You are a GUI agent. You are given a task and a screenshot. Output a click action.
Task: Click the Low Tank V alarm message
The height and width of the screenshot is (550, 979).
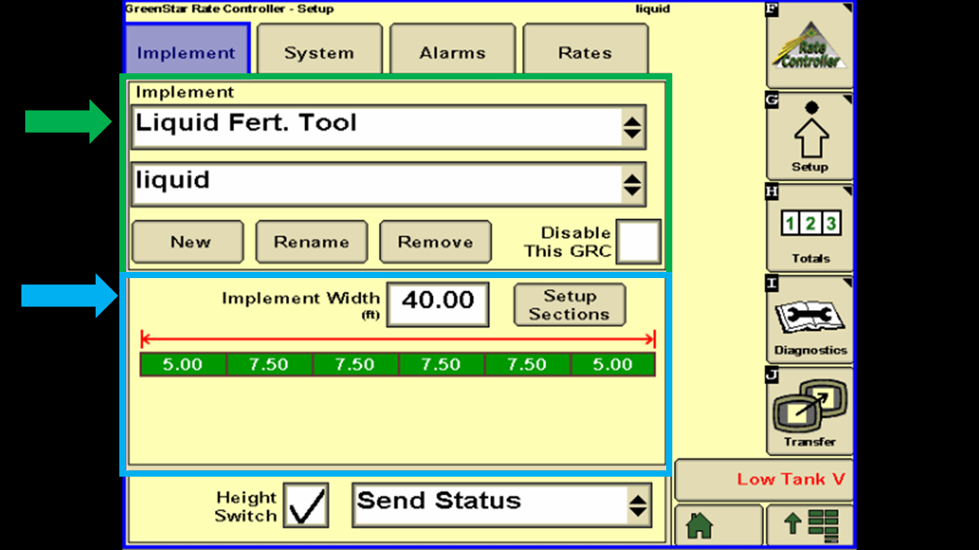click(x=791, y=480)
